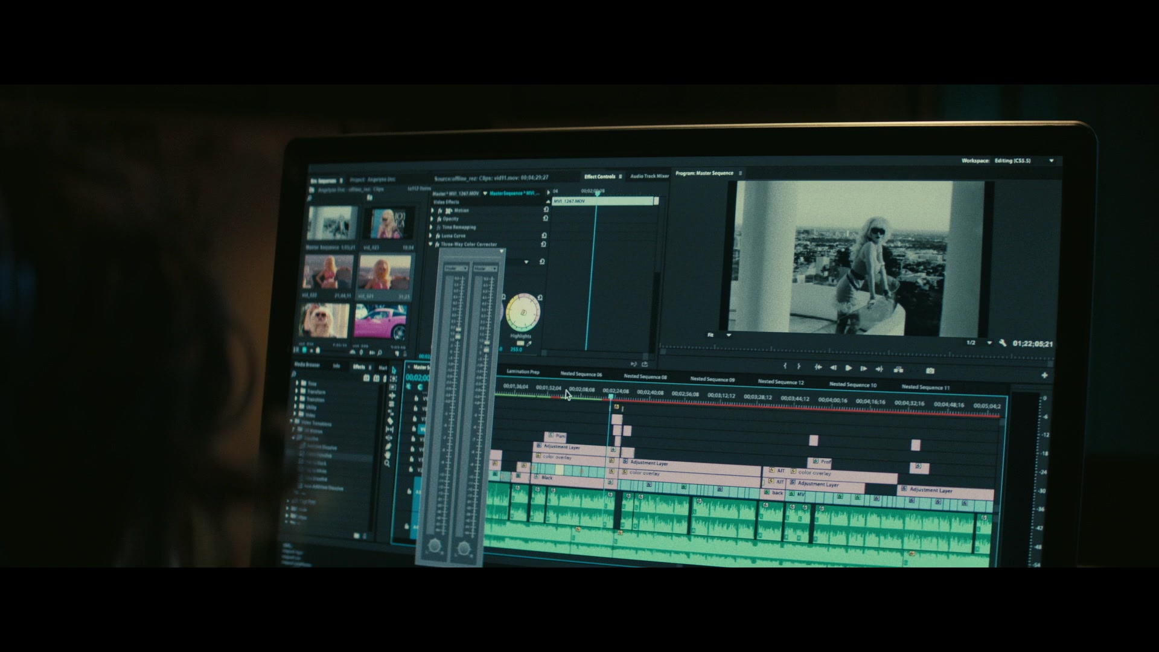Expand the Opacity effect properties
Viewport: 1159px width, 652px height.
tap(432, 219)
